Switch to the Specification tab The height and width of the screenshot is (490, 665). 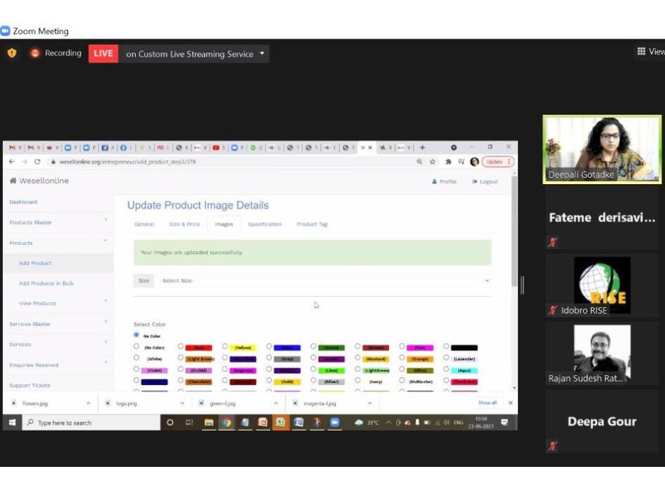(x=265, y=225)
